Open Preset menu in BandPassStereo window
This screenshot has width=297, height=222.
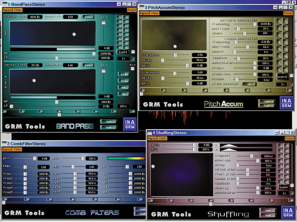[x=132, y=10]
